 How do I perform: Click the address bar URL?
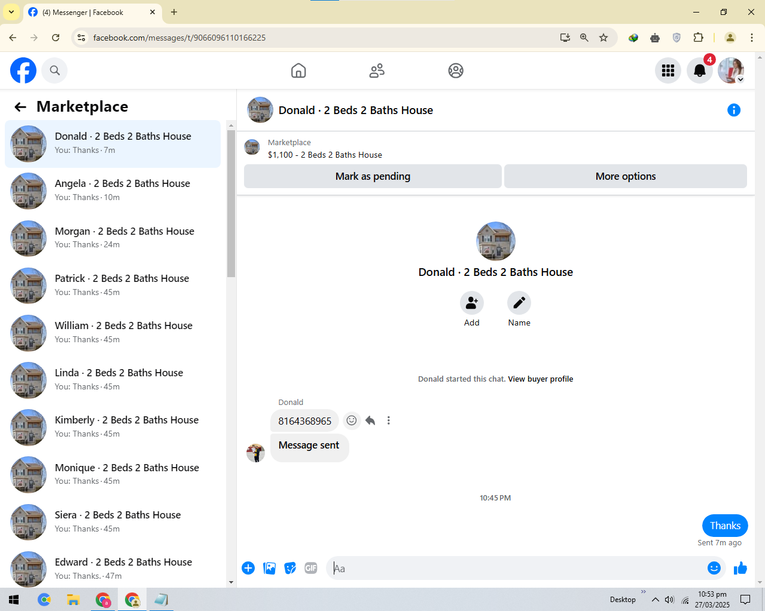coord(179,38)
